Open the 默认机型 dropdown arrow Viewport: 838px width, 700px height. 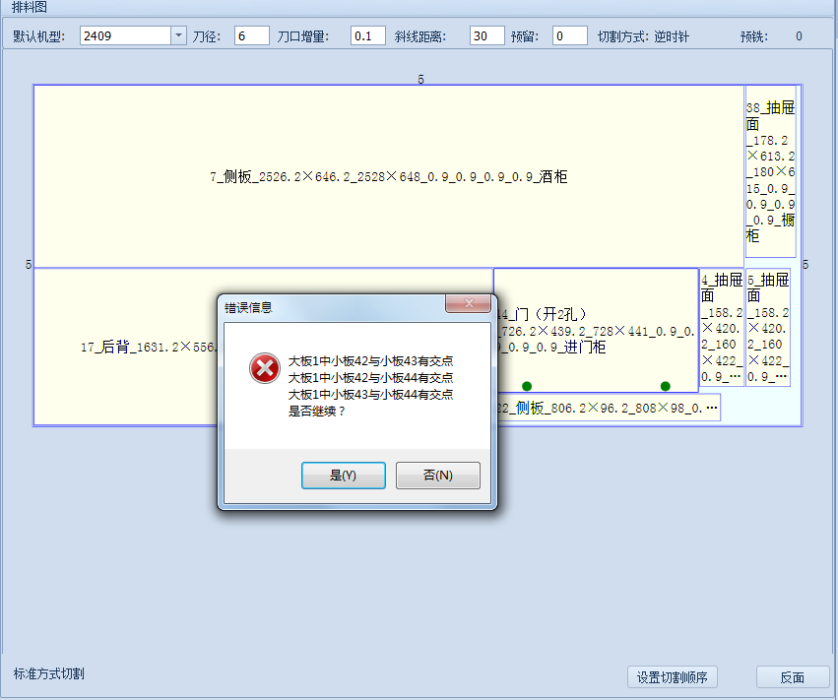(178, 36)
